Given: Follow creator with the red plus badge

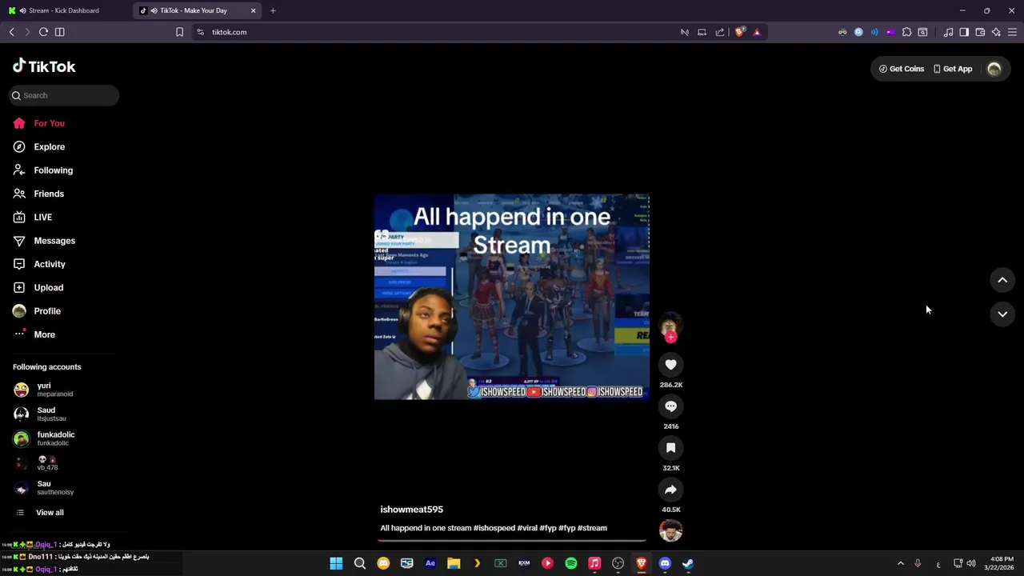Looking at the screenshot, I should [670, 338].
